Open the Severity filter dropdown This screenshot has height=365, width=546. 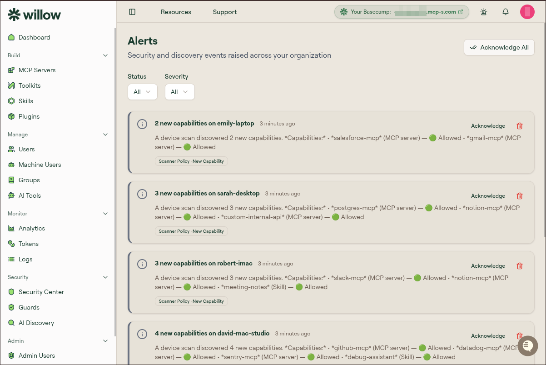[179, 92]
